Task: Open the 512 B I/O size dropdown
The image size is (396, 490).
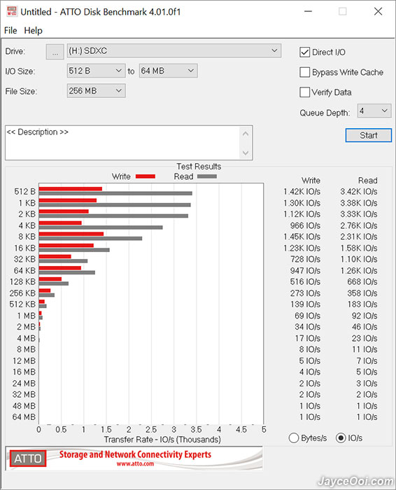Action: 96,71
